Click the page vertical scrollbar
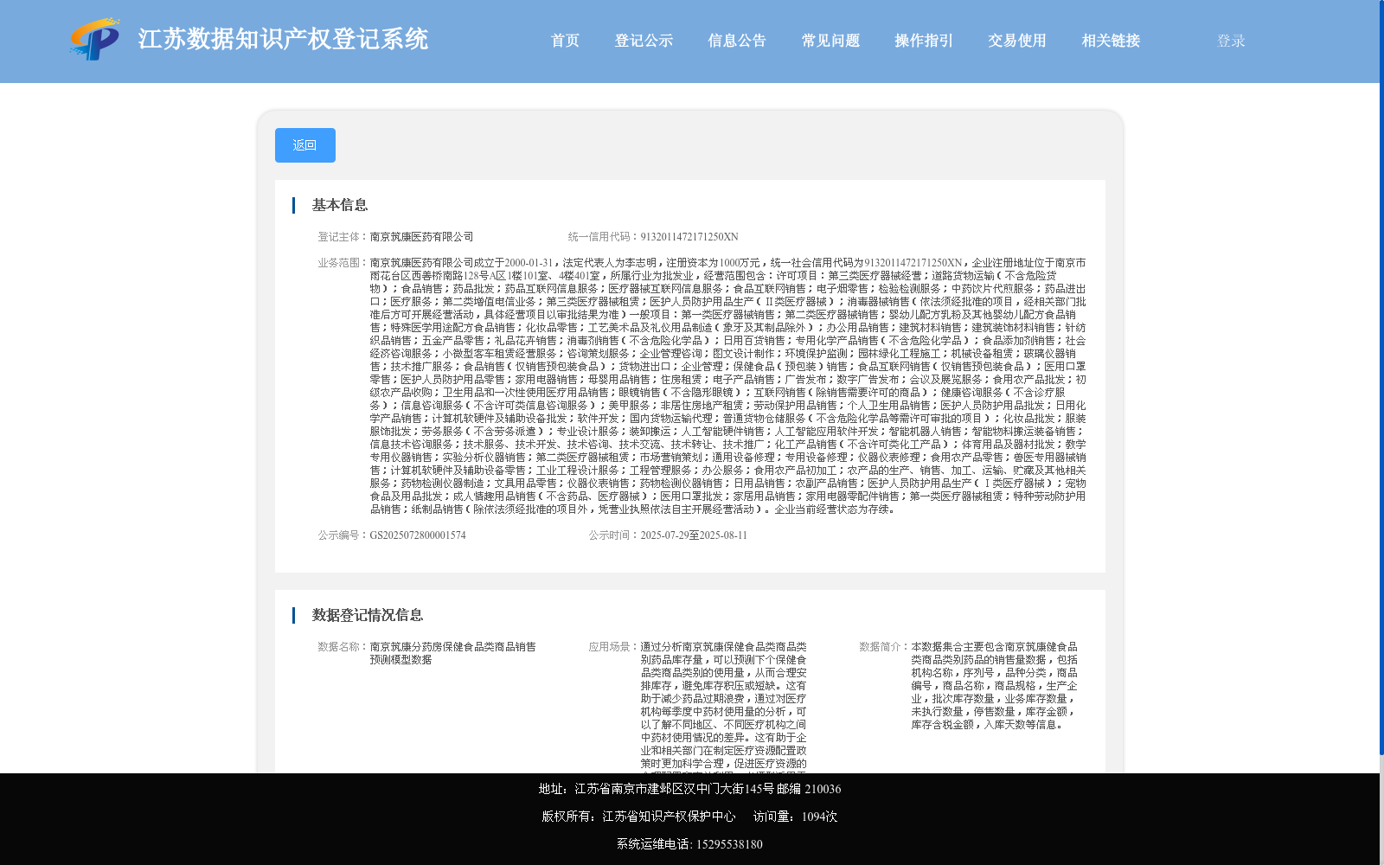 click(1381, 377)
